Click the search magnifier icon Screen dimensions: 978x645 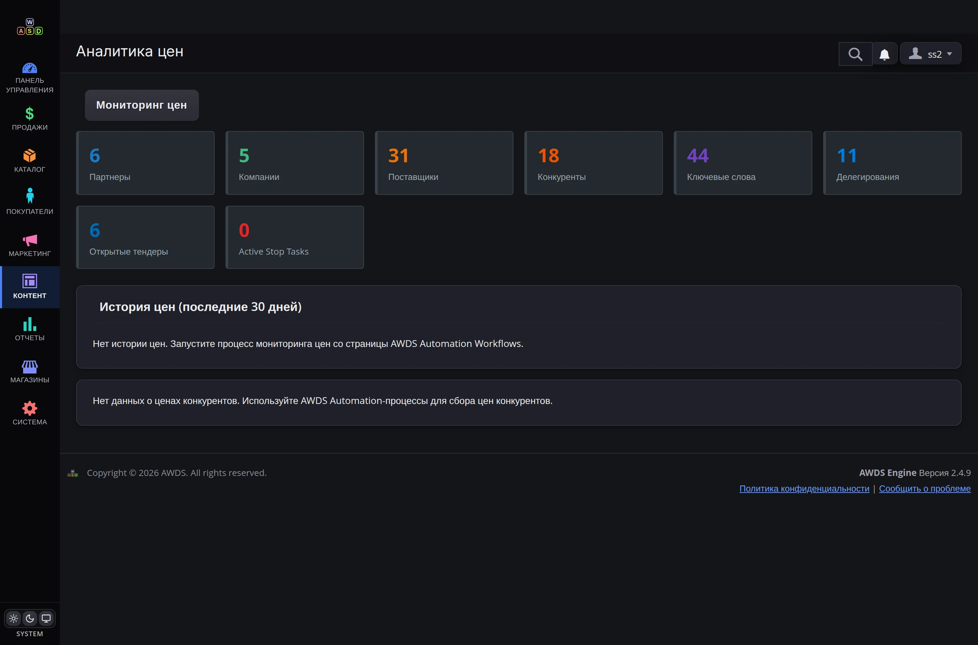pos(855,54)
